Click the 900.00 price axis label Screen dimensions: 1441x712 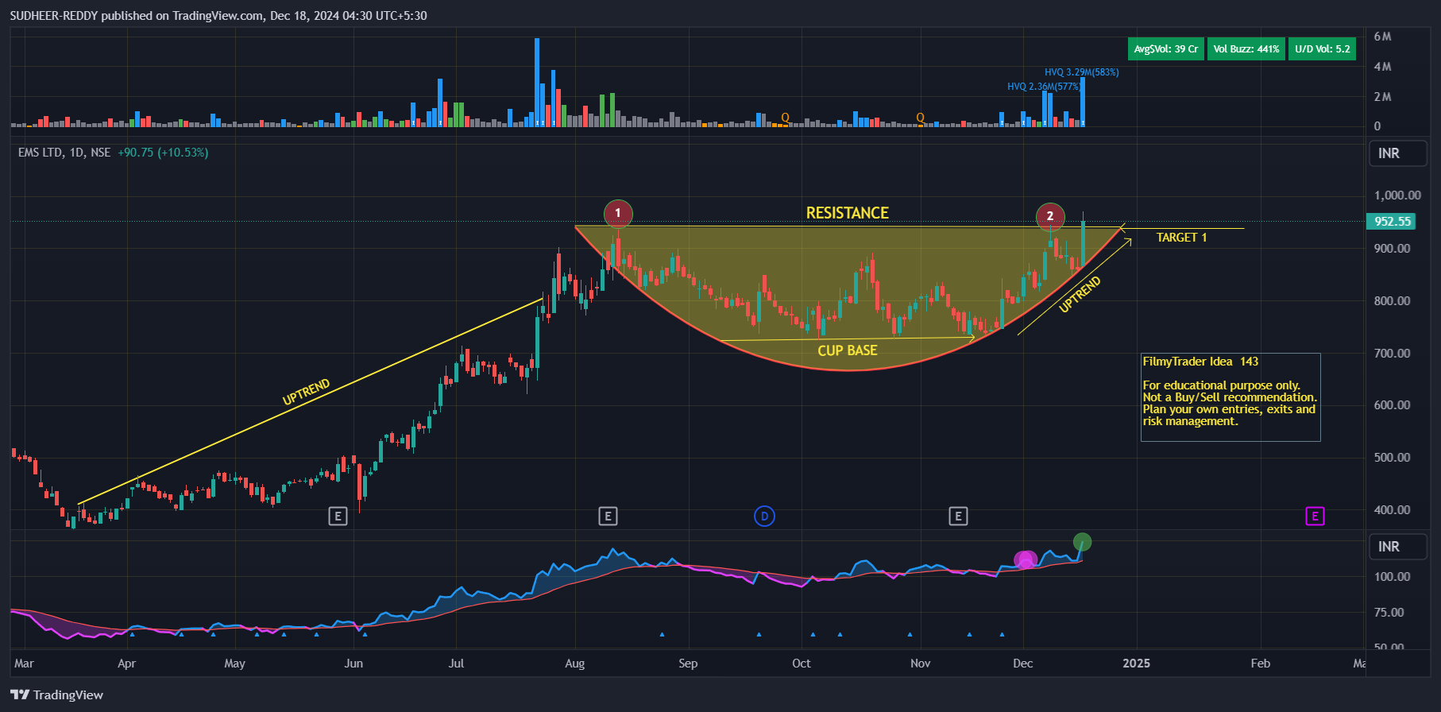pyautogui.click(x=1393, y=249)
